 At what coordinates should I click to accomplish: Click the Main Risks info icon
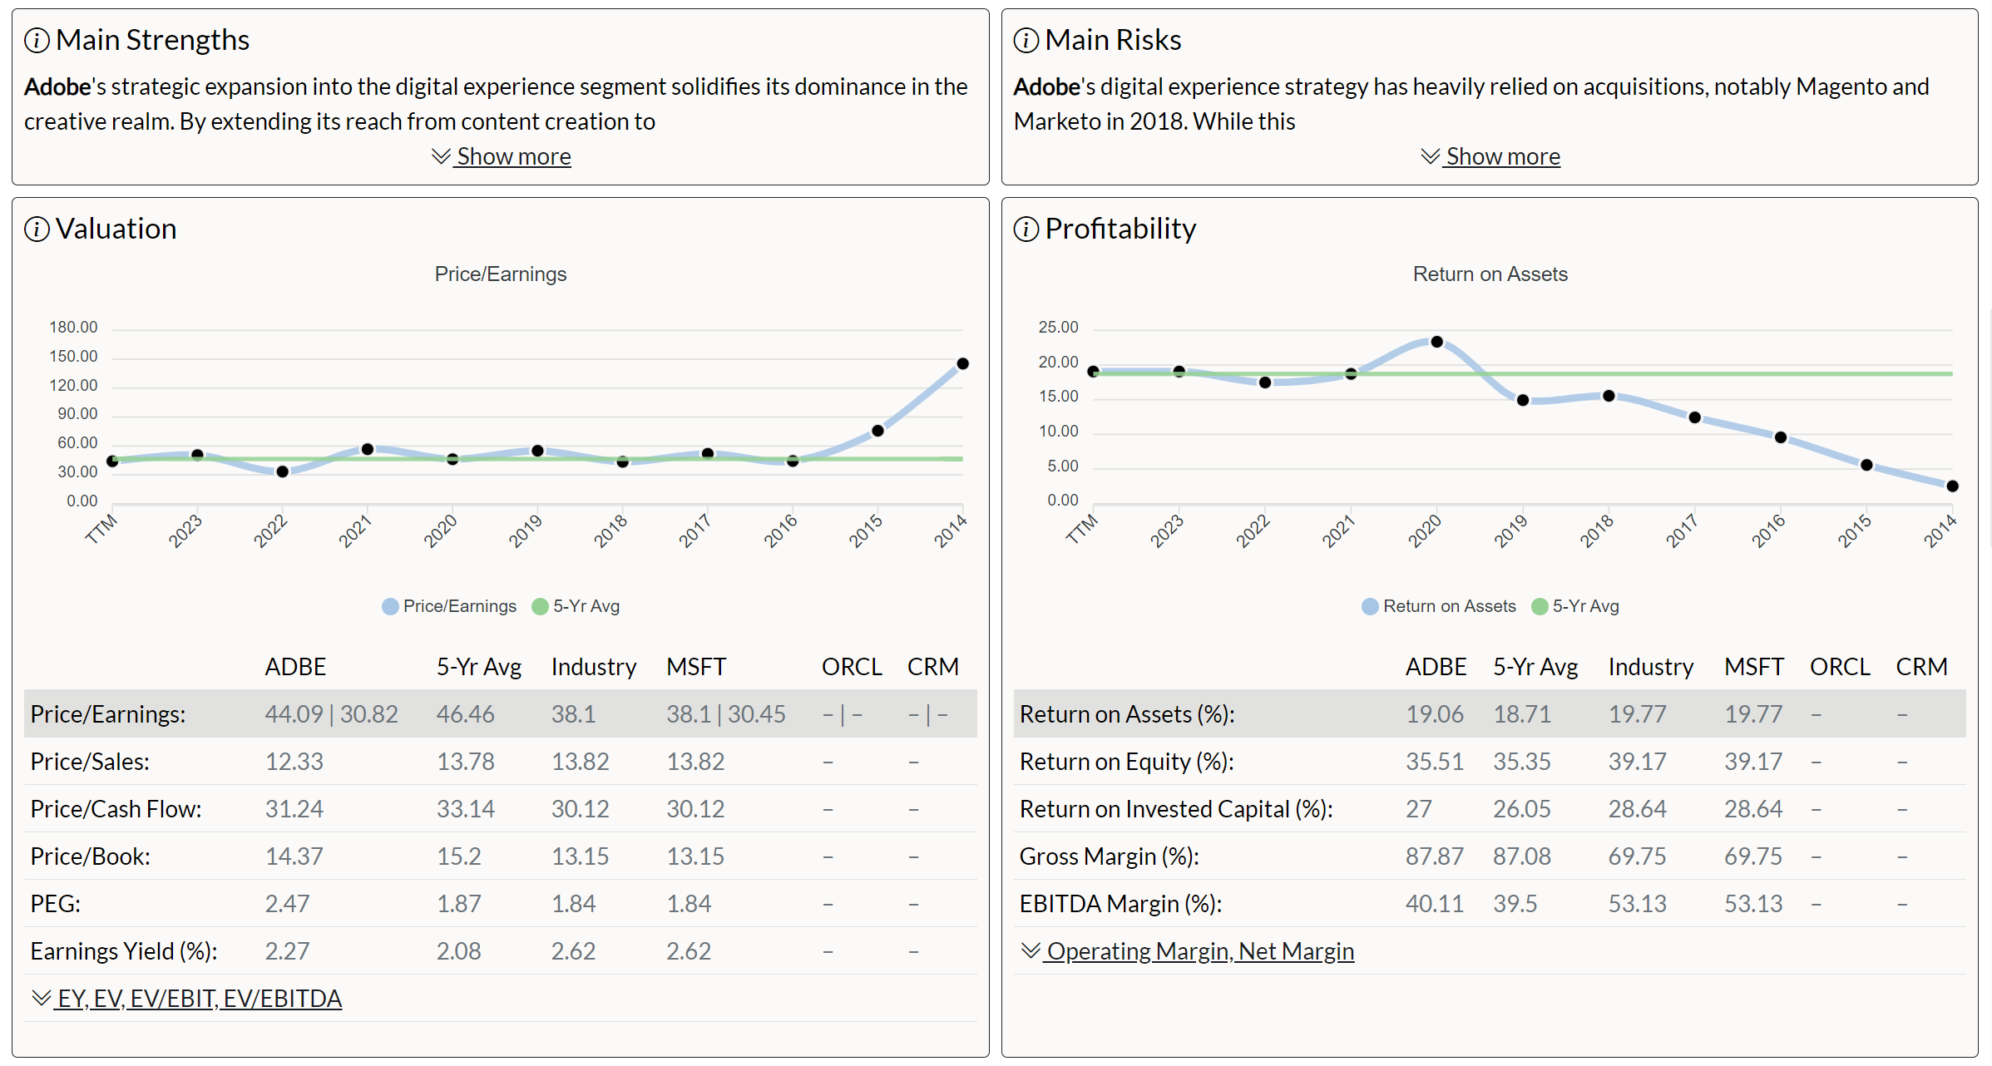click(x=1026, y=40)
